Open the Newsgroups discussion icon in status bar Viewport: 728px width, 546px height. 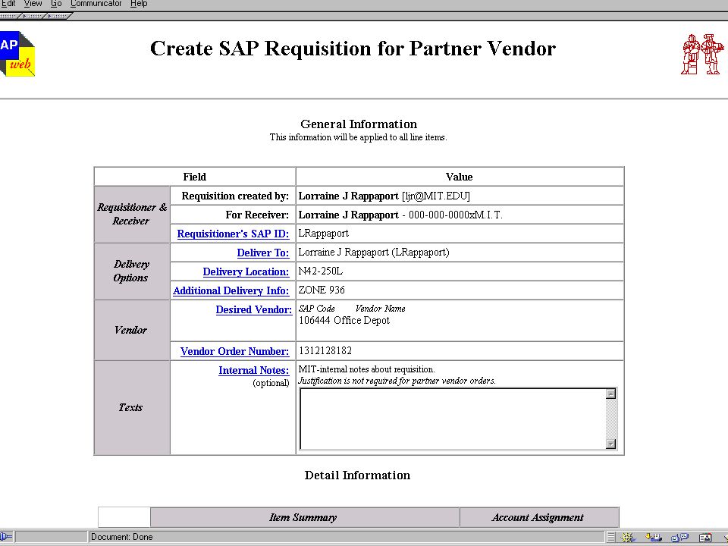(x=679, y=537)
